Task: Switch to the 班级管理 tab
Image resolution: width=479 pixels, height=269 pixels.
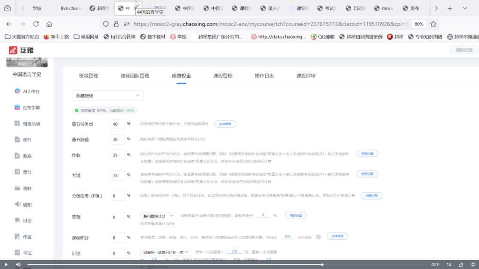Action: point(88,76)
